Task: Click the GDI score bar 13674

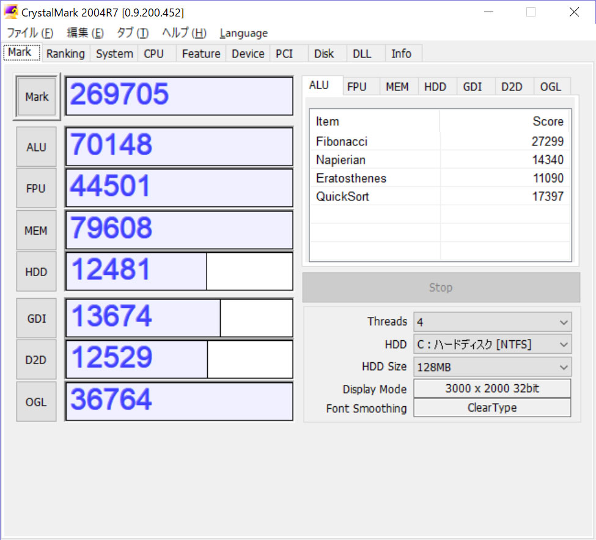Action: click(179, 318)
